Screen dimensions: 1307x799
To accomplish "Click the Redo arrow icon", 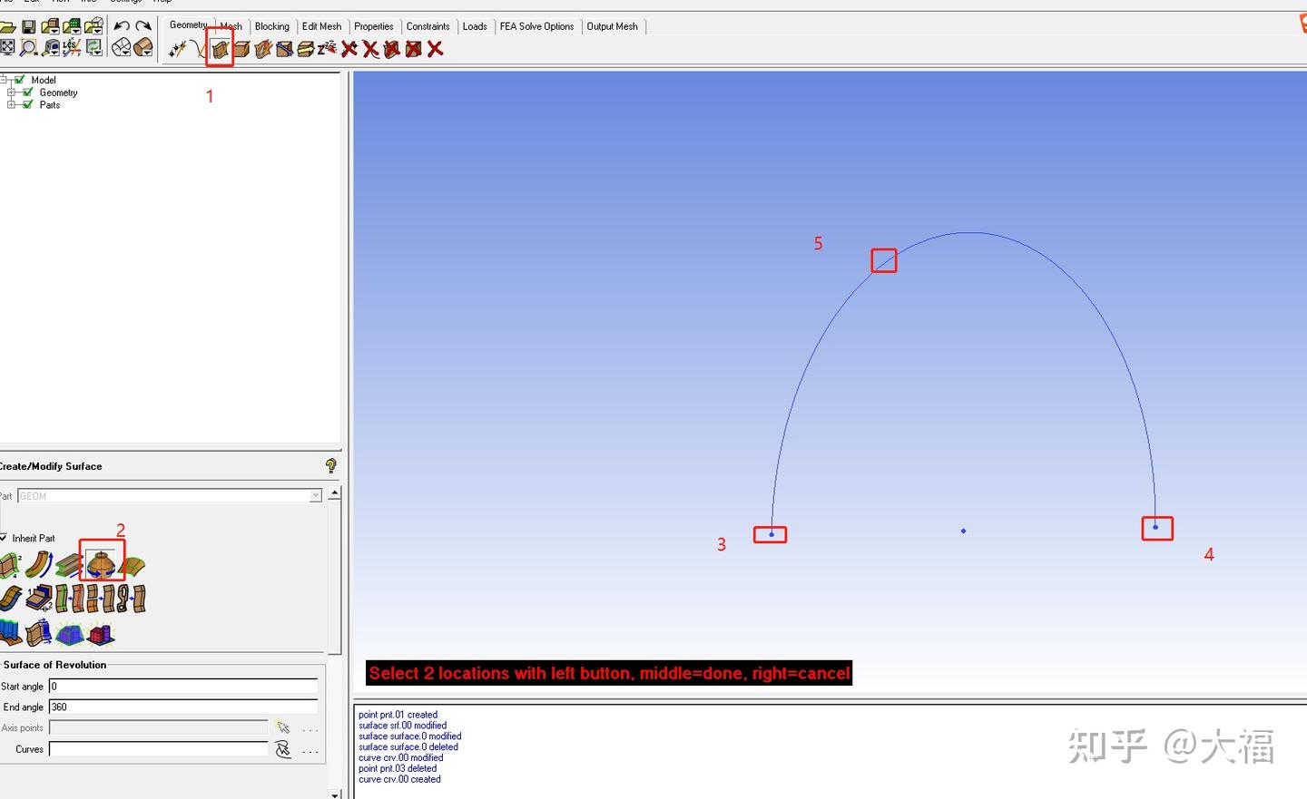I will coord(143,26).
